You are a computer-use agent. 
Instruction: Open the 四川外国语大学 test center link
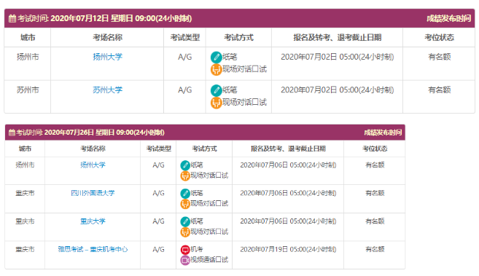tap(93, 193)
